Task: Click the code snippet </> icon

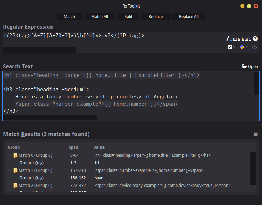Action: [254, 47]
